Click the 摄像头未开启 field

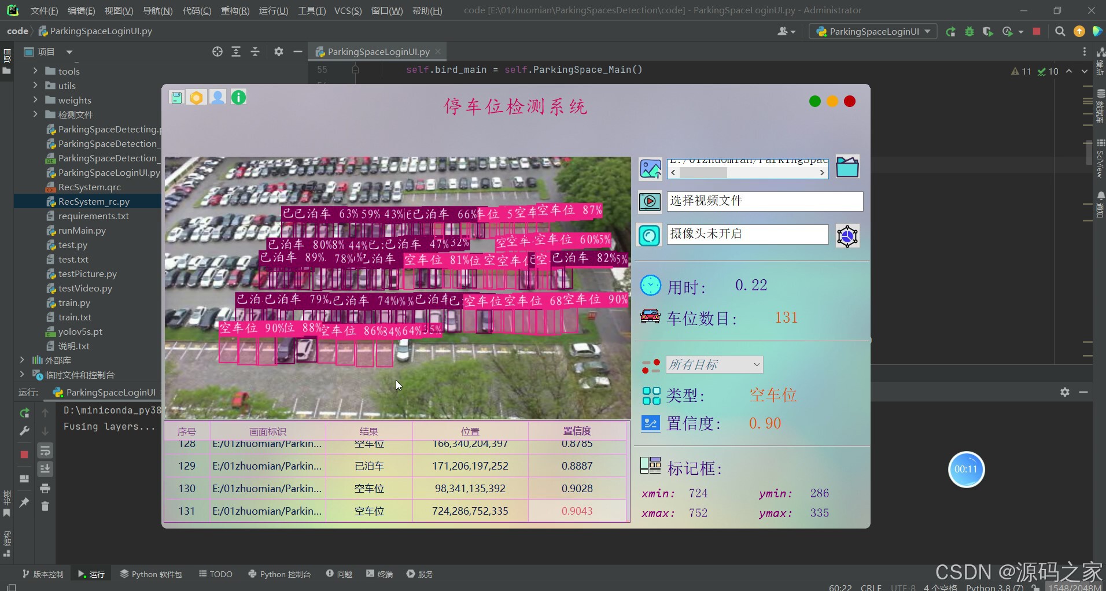[747, 234]
